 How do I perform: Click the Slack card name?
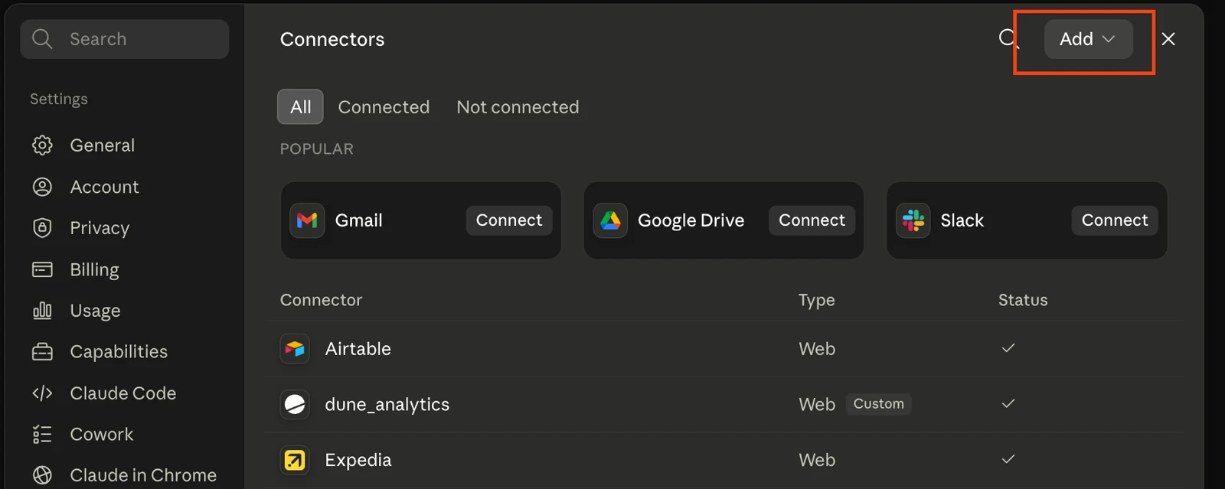pyautogui.click(x=962, y=220)
